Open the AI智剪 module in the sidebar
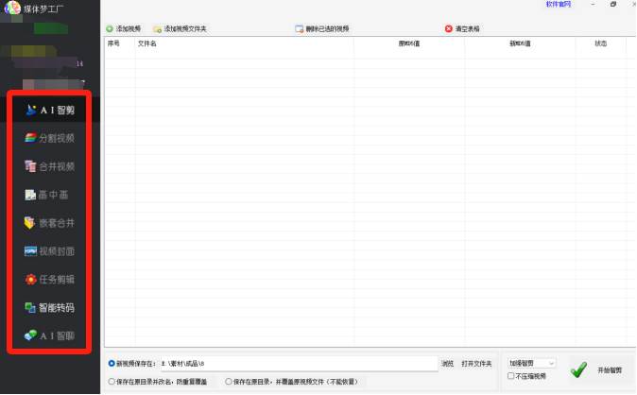Screen dimensions: 637x395 49,110
